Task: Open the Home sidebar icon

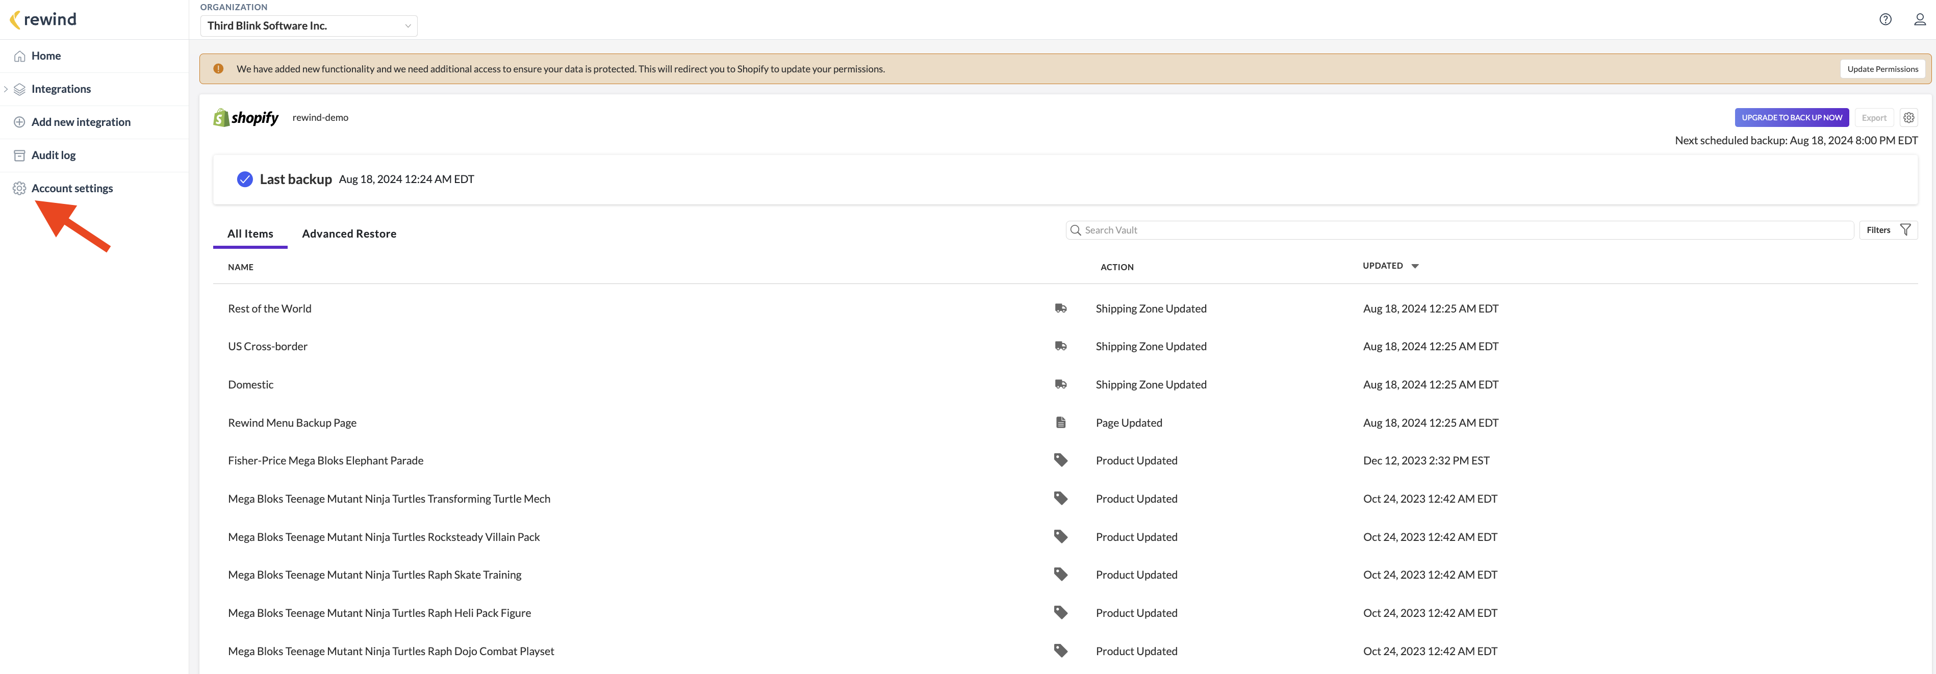Action: [19, 57]
